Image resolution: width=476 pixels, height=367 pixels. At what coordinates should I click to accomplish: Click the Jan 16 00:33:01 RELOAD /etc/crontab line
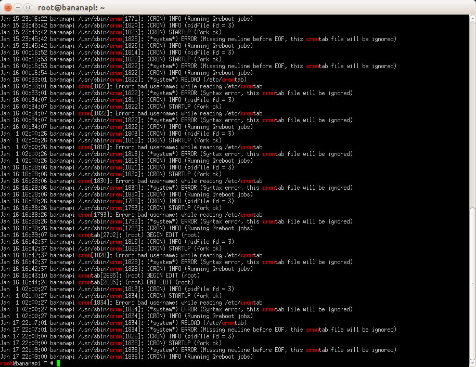pos(124,80)
